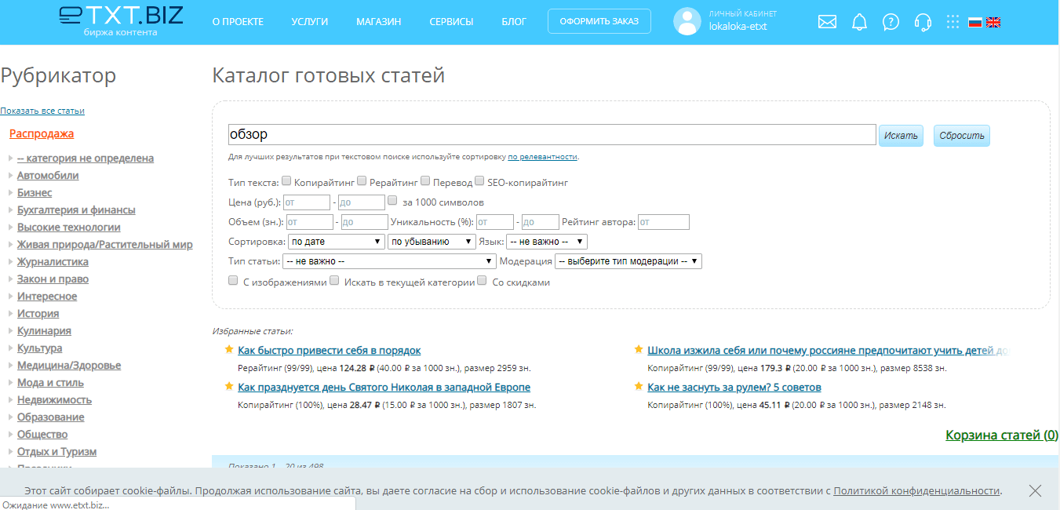
Task: Toggle the С изображениями checkbox
Action: [x=233, y=280]
